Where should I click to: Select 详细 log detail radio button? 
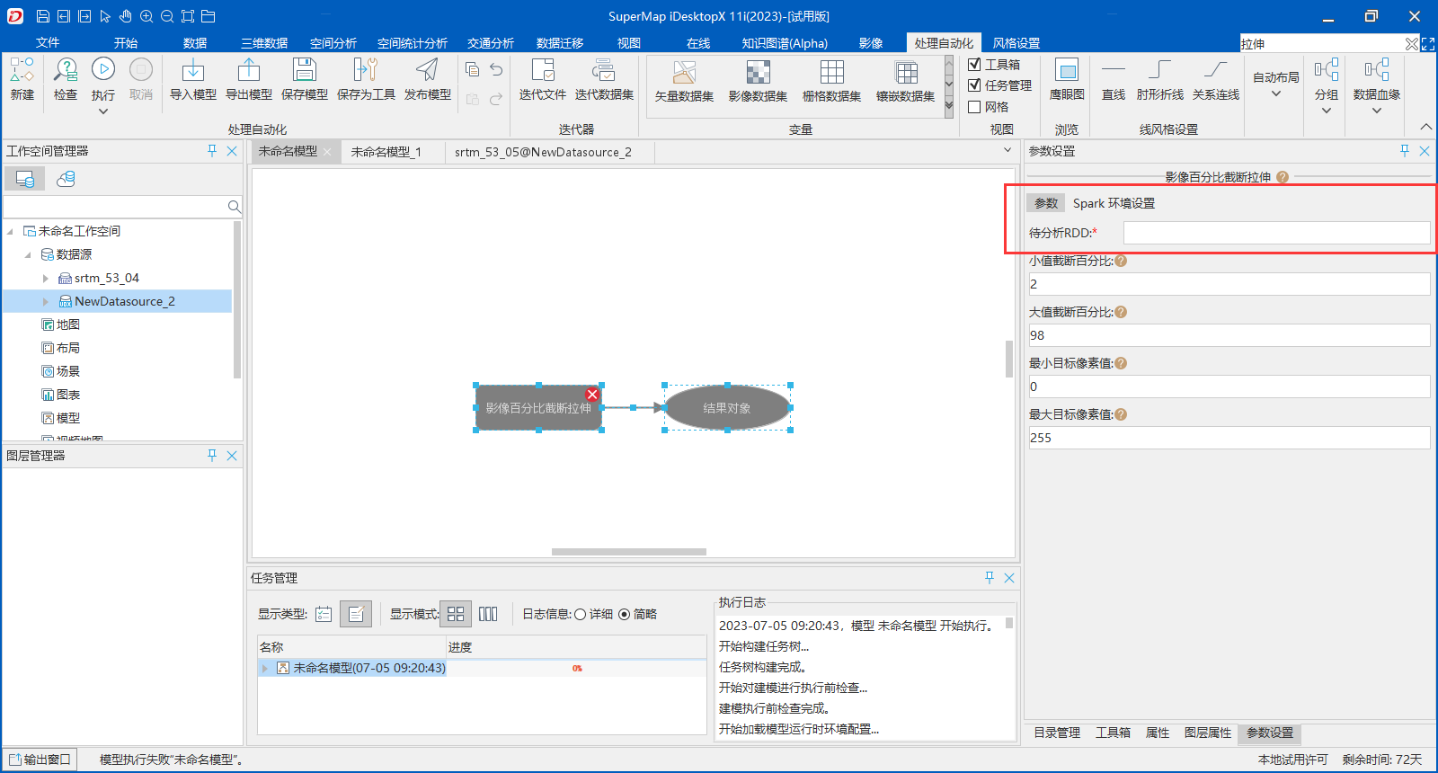581,615
